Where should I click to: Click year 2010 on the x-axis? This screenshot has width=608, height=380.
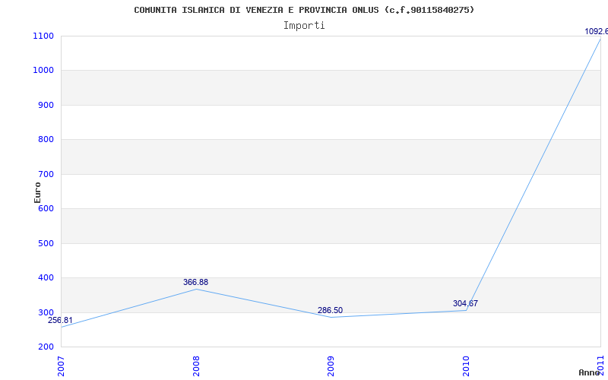pos(466,366)
